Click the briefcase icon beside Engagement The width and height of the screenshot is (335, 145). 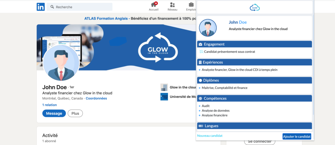click(201, 44)
